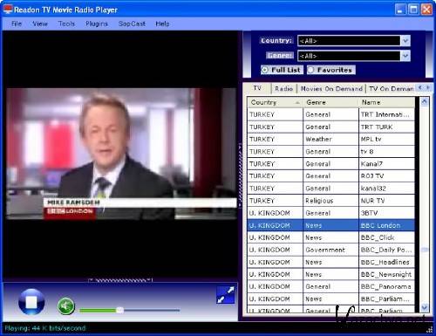
Task: Minimize the Readon TV window
Action: click(400, 10)
